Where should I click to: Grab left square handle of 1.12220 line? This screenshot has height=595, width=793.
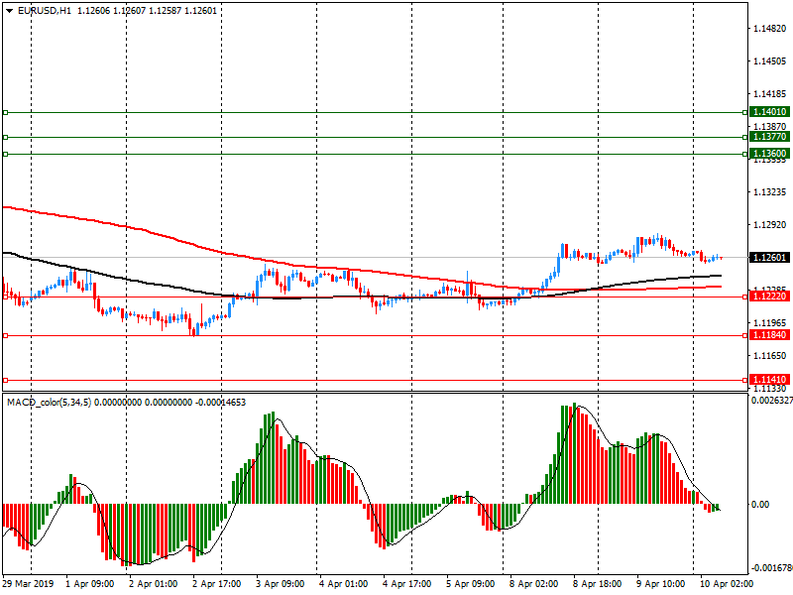point(6,297)
